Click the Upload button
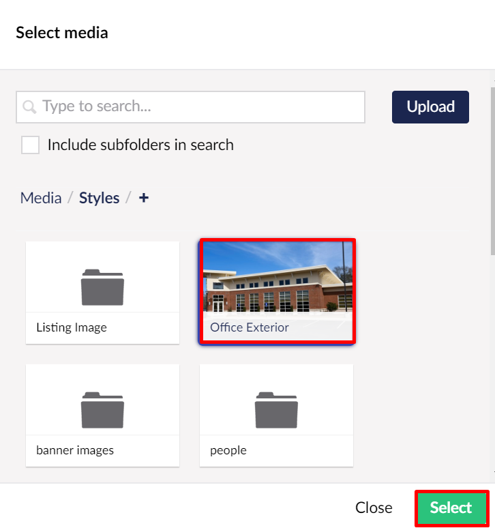This screenshot has width=495, height=528. (430, 106)
